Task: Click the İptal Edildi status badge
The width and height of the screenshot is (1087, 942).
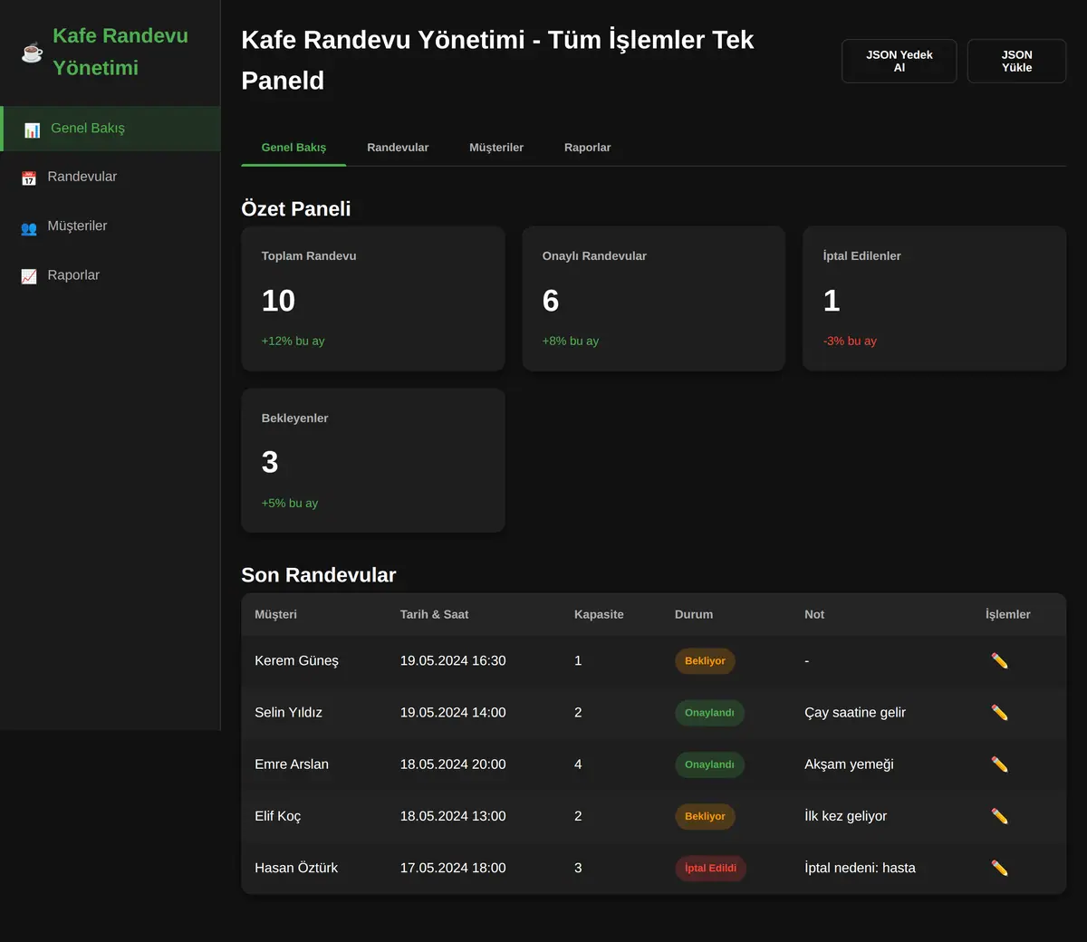Action: [x=710, y=868]
